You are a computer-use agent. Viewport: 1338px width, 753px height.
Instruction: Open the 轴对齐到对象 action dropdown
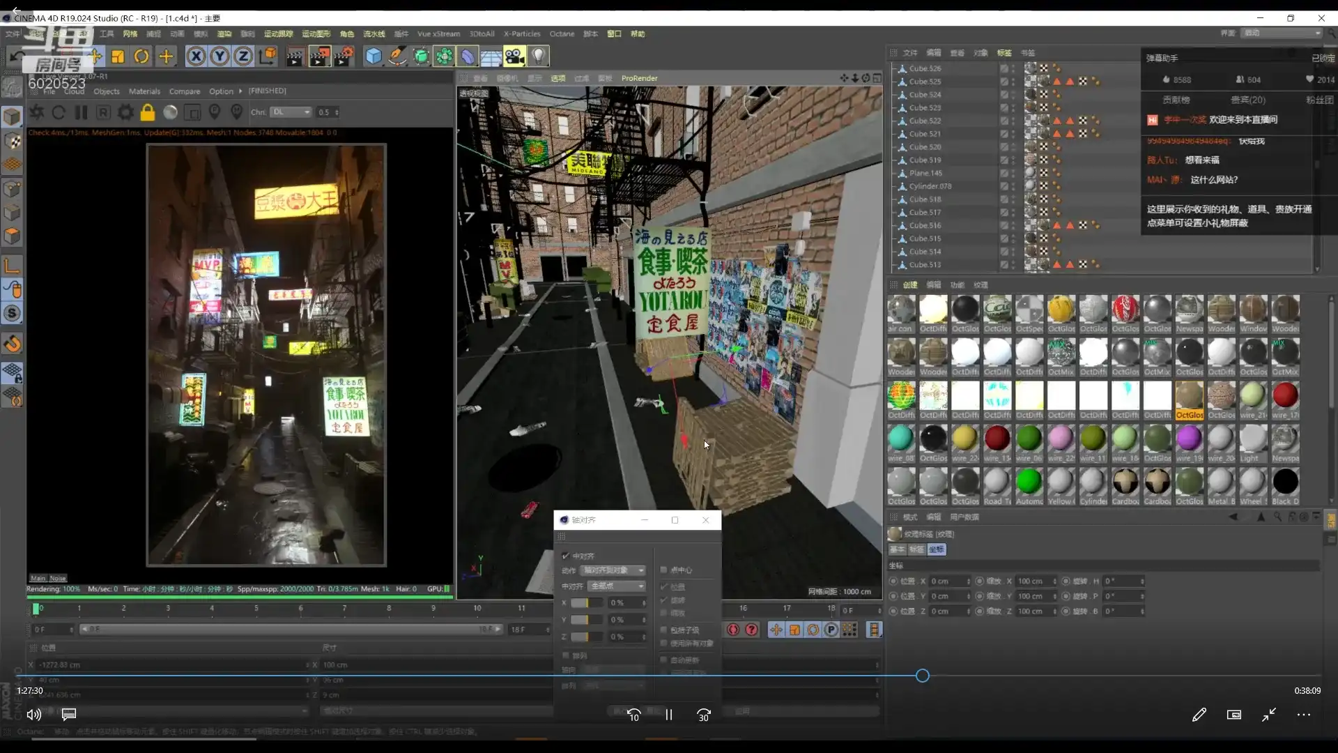tap(613, 570)
